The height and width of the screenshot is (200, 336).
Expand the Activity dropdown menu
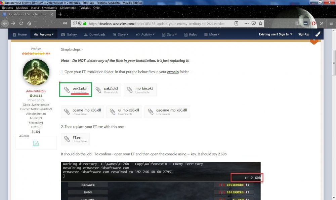point(145,35)
